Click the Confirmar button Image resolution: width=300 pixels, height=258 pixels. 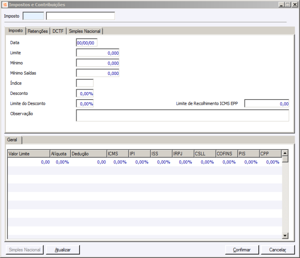[x=242, y=250]
